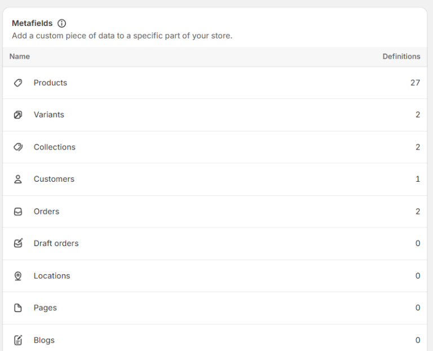Click the Pages document icon
Image resolution: width=433 pixels, height=351 pixels.
point(18,308)
